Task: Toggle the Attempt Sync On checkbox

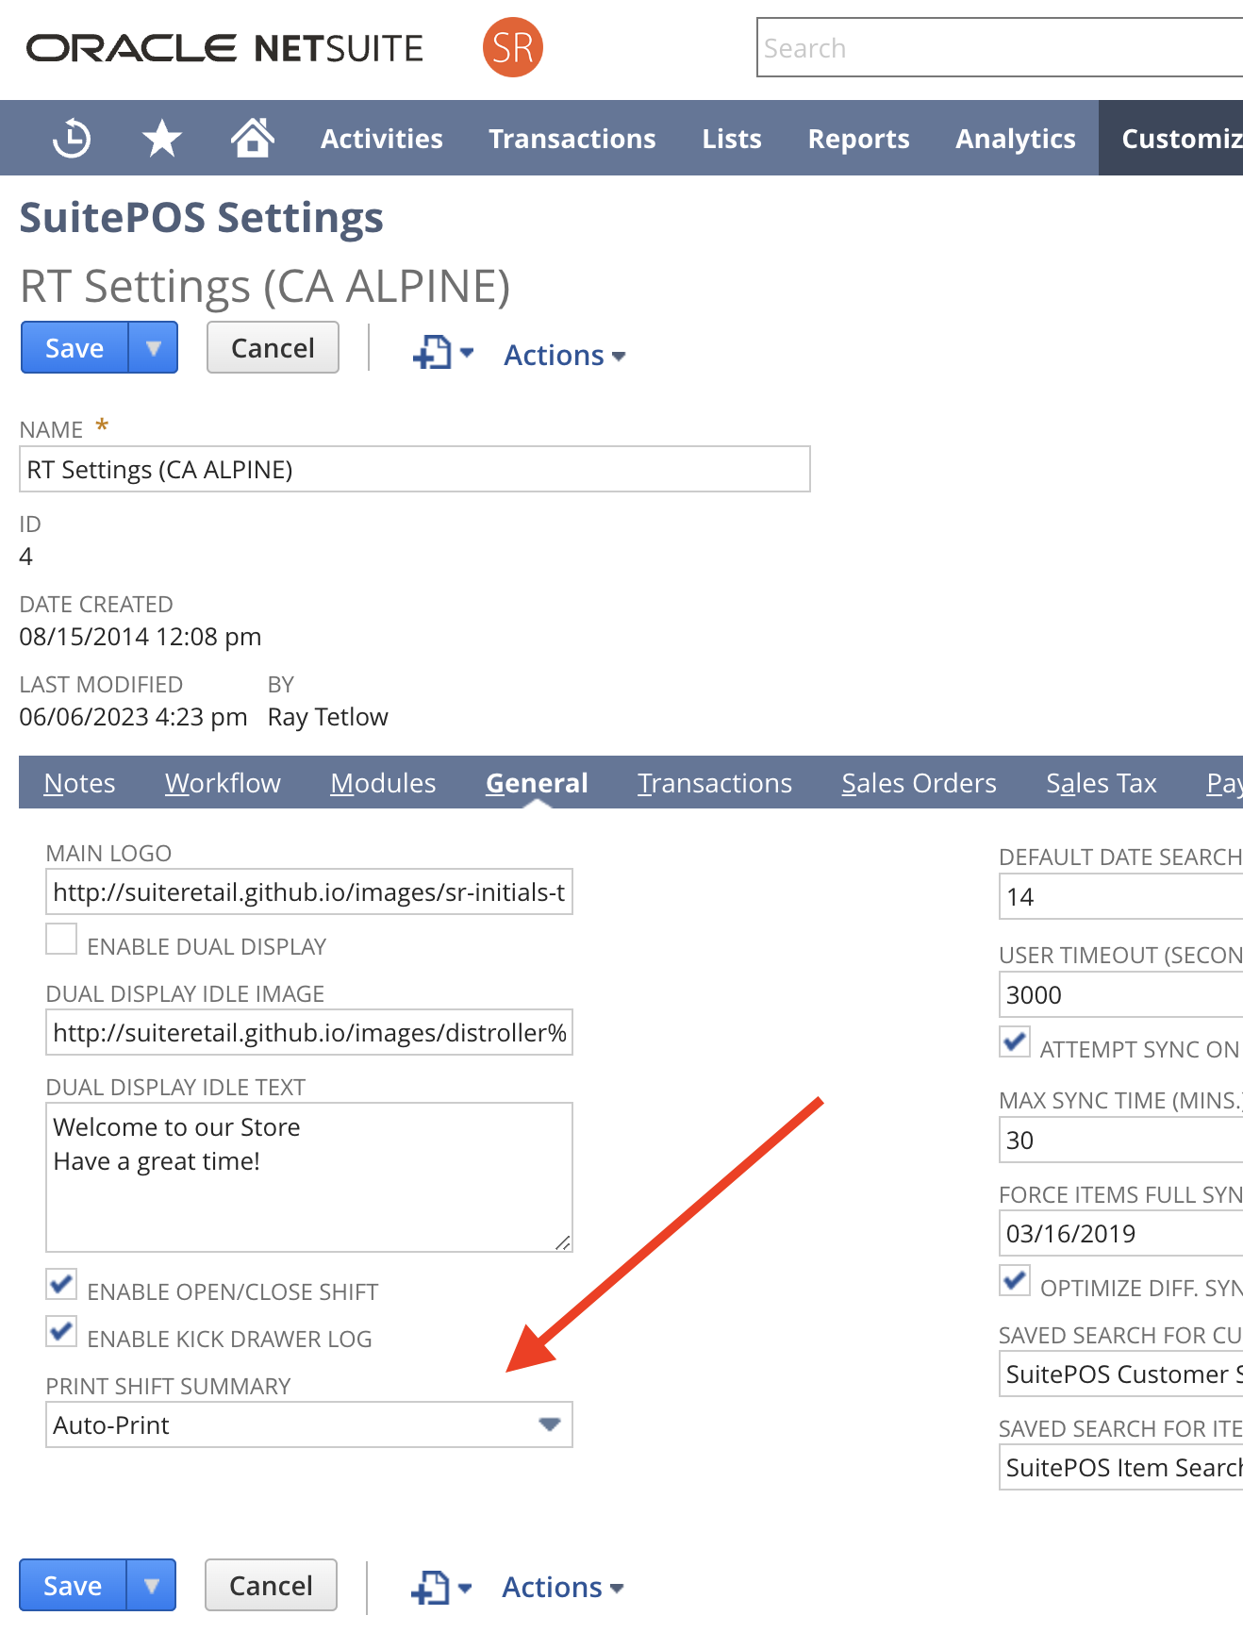Action: click(x=1016, y=1042)
